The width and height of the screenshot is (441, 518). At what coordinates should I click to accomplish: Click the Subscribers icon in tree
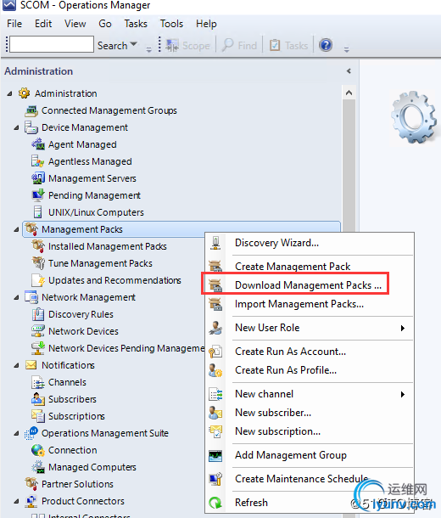coord(38,399)
